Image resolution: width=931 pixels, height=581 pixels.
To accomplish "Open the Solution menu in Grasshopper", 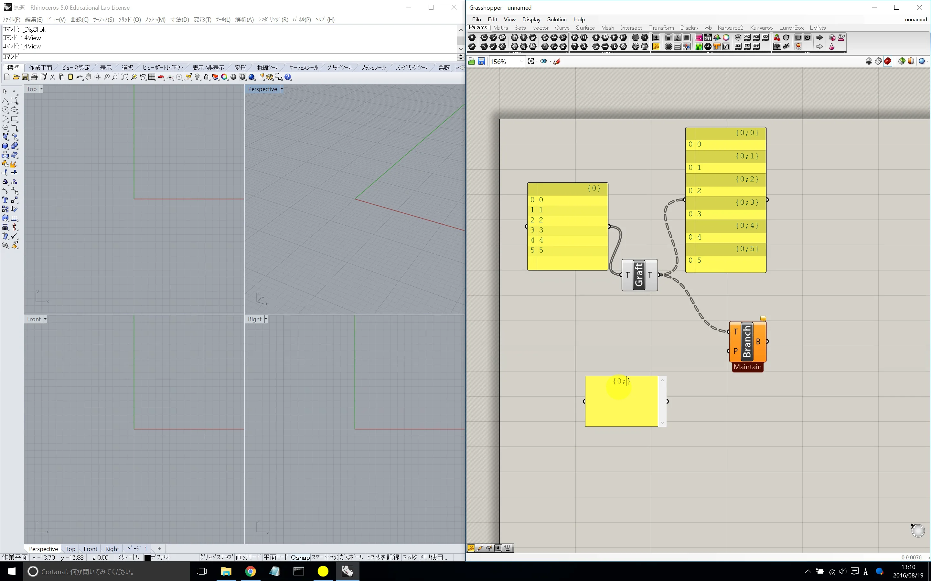I will click(556, 20).
